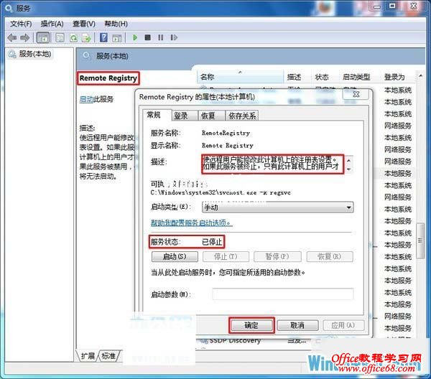Image resolution: width=431 pixels, height=379 pixels.
Task: Open the Properties toolbar icon
Action: click(60, 37)
